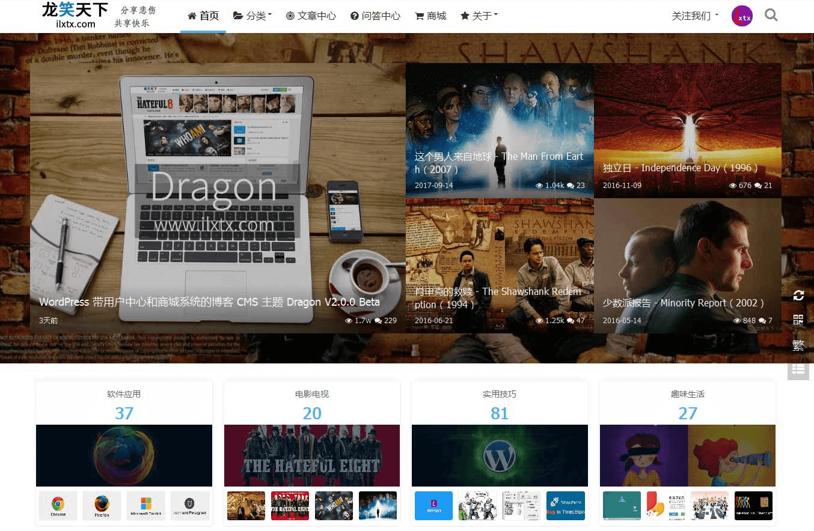Image resolution: width=814 pixels, height=531 pixels.
Task: Open the Firefox software thumbnail
Action: (102, 506)
